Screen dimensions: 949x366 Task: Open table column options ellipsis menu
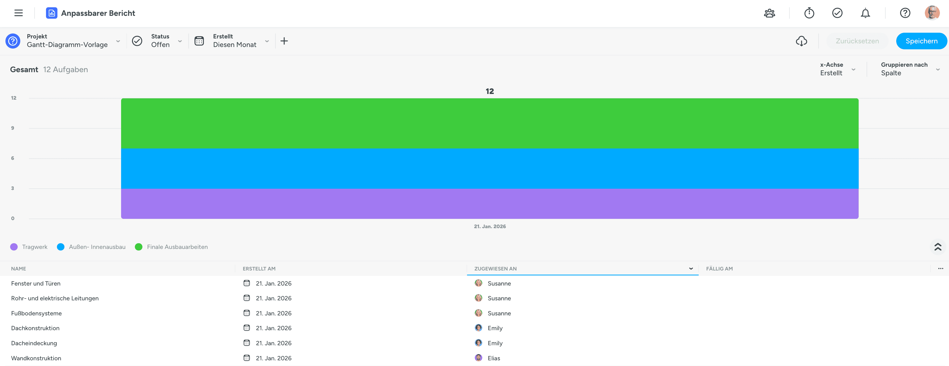940,268
